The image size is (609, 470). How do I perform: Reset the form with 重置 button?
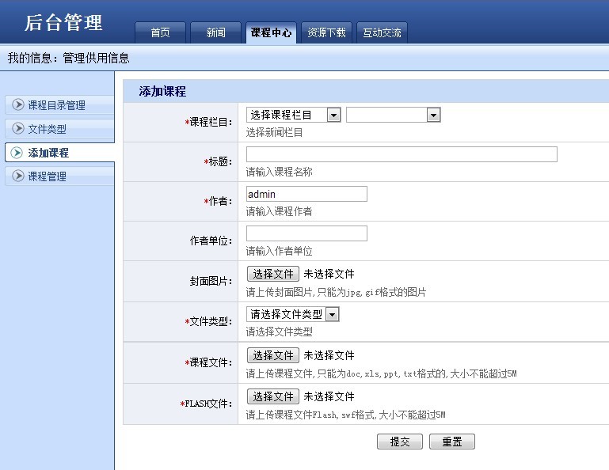click(451, 442)
